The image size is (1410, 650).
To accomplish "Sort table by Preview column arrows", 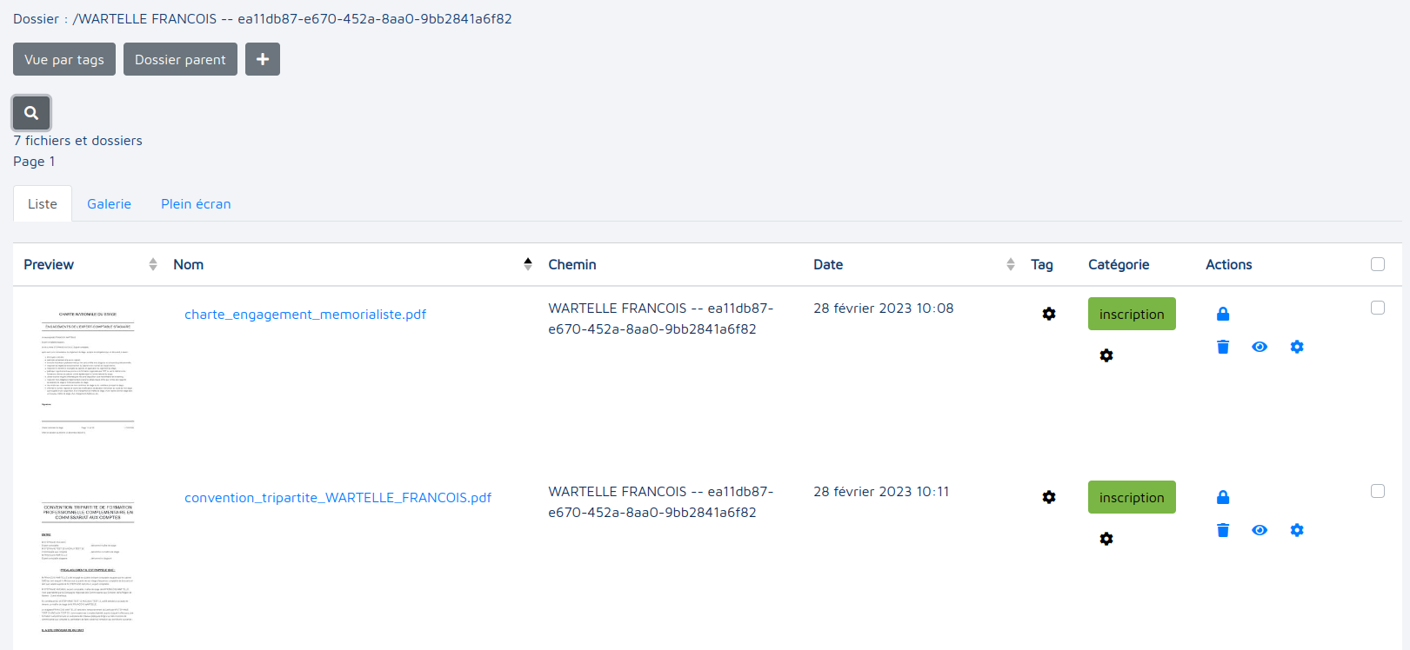I will (x=153, y=264).
